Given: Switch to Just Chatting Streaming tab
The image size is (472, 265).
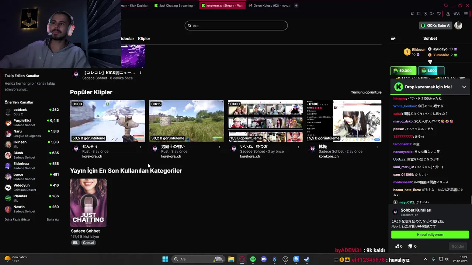Looking at the screenshot, I should point(174,6).
